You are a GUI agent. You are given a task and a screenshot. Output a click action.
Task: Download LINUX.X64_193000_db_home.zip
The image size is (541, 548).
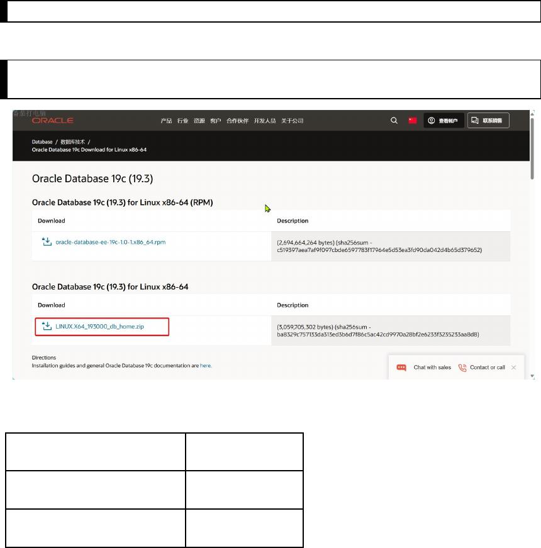99,326
